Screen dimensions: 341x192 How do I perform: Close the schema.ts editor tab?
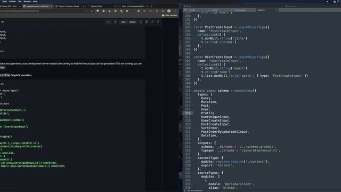277,10
